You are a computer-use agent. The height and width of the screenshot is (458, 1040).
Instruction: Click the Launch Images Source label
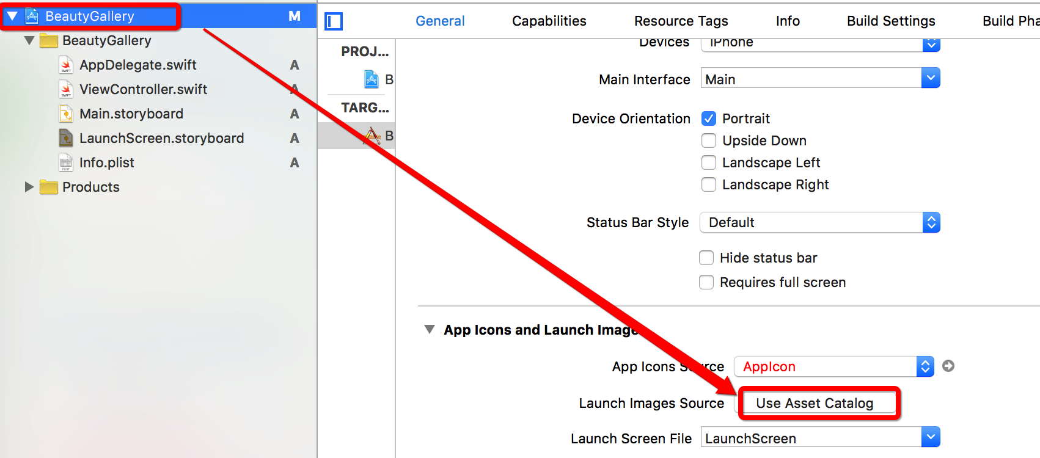click(651, 403)
